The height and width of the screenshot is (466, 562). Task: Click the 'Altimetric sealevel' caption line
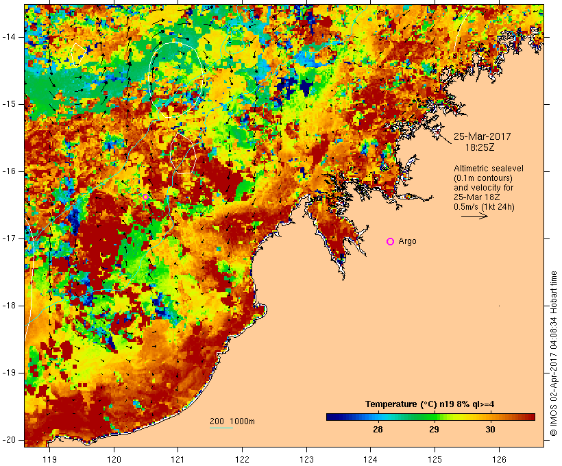tap(489, 169)
